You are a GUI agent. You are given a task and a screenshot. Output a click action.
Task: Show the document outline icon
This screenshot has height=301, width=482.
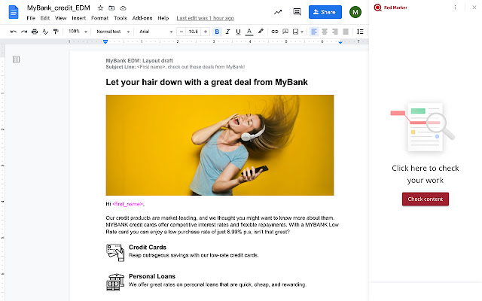click(x=17, y=59)
